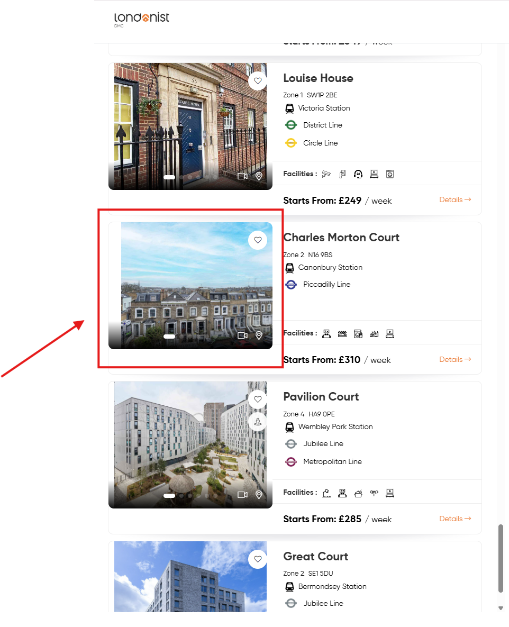Screen dimensions: 509x627
Task: Click the fence garden icon for Charles Morton Court
Action: click(x=342, y=333)
